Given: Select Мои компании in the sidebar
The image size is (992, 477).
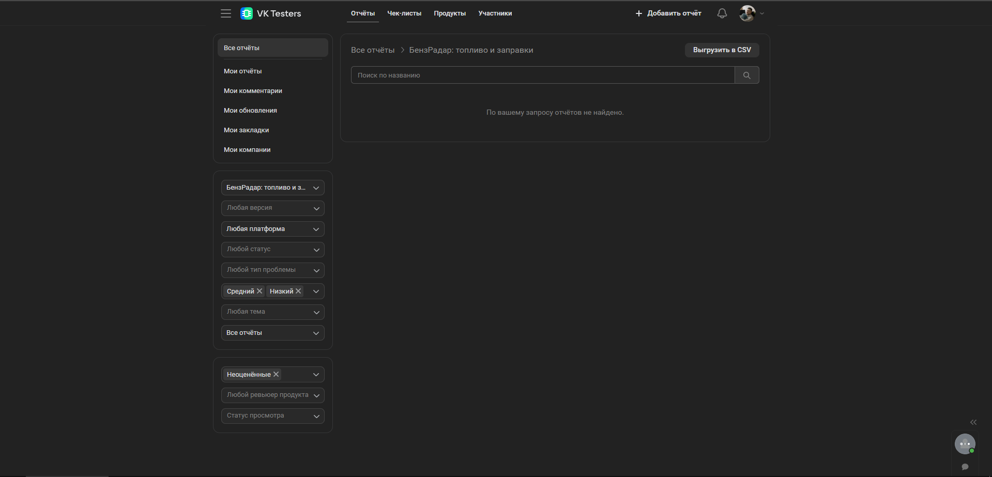Looking at the screenshot, I should coord(273,150).
